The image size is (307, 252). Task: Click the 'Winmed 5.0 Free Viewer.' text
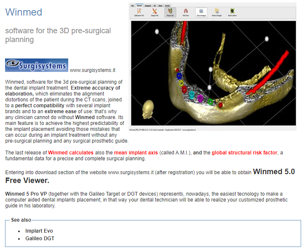(x=150, y=176)
